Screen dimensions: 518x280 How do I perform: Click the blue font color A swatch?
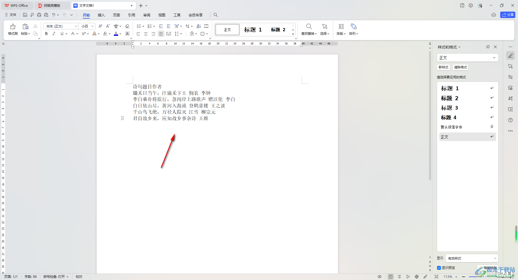click(116, 34)
